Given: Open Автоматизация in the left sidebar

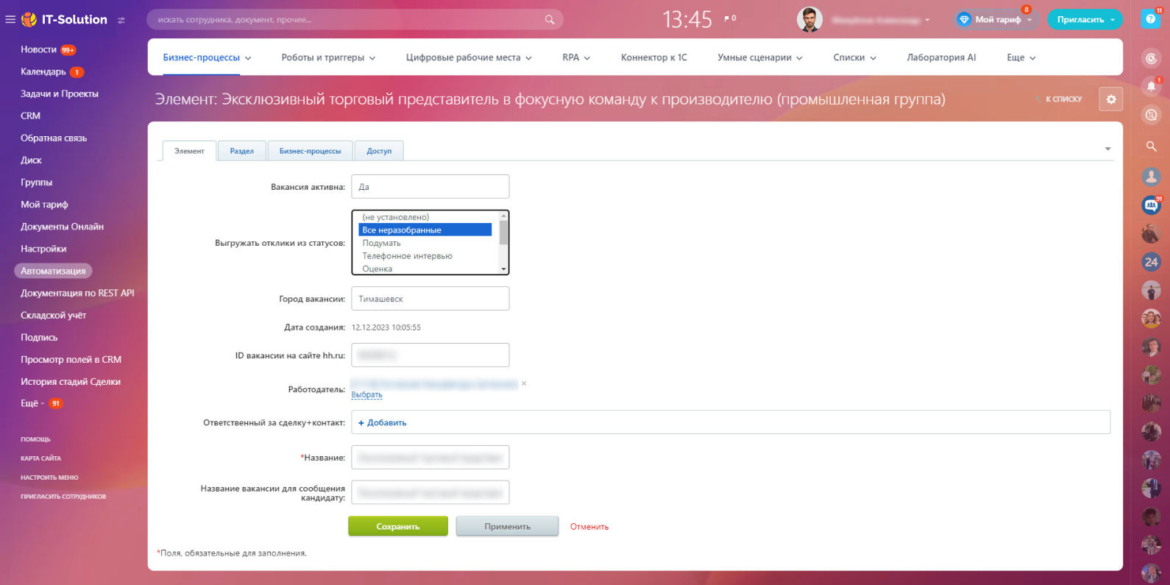Looking at the screenshot, I should tap(53, 271).
